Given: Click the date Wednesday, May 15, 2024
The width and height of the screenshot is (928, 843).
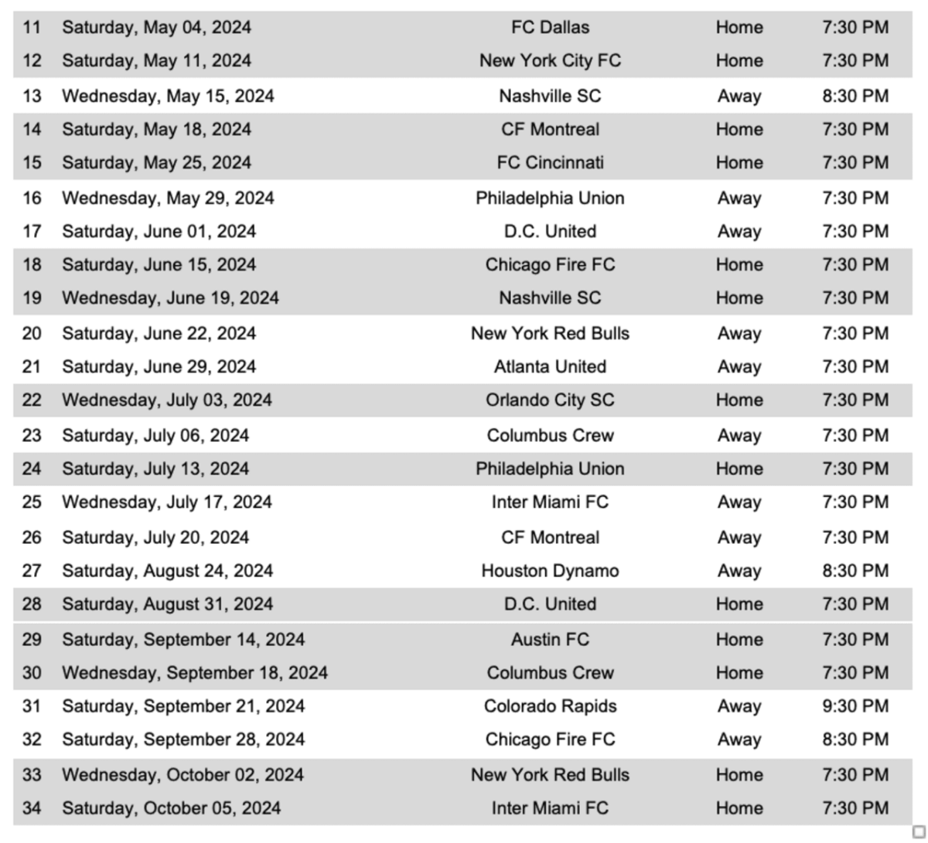Looking at the screenshot, I should point(168,97).
